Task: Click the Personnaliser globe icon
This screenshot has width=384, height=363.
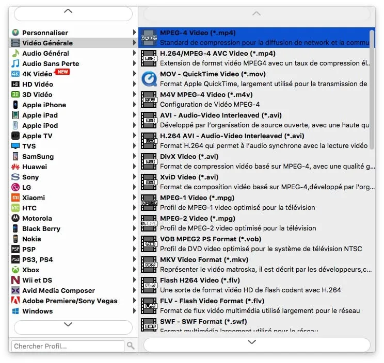Action: point(15,32)
